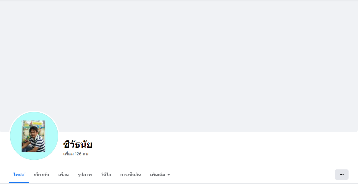Open the circular profile picture
Image resolution: width=358 pixels, height=184 pixels.
coord(34,136)
